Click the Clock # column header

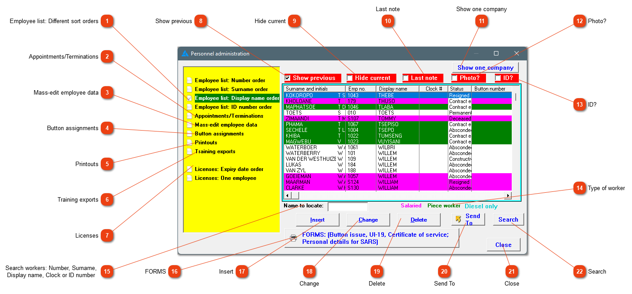[434, 89]
